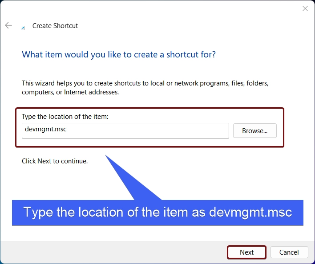Click the 'This wizard helps you' description text
Viewport: 315px width, 264px height.
coord(145,87)
